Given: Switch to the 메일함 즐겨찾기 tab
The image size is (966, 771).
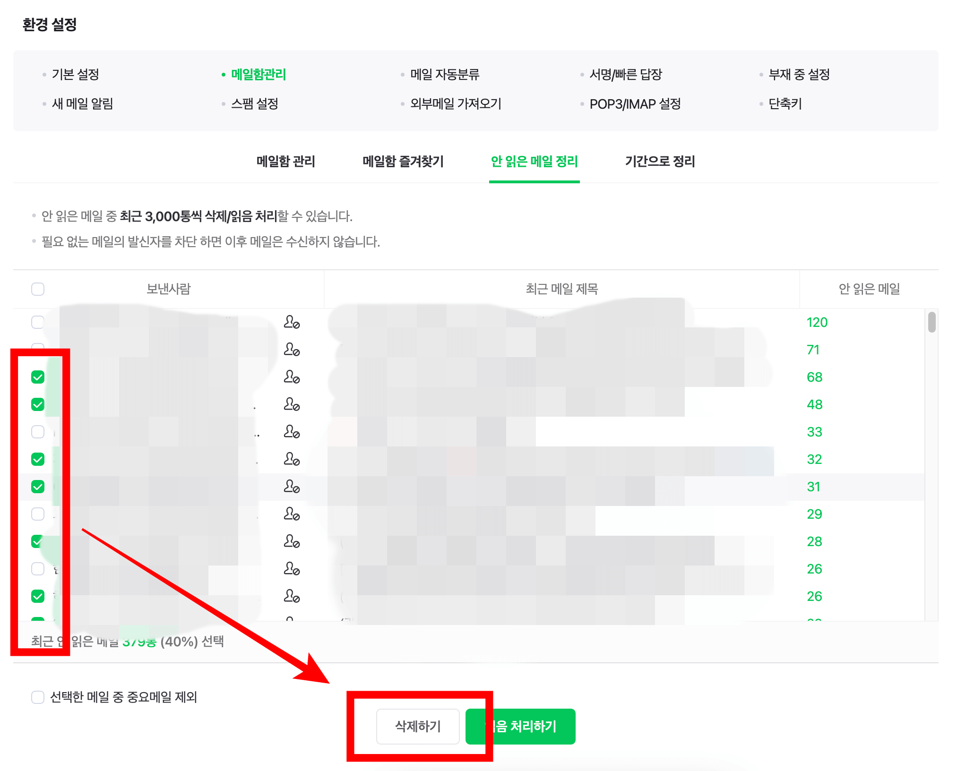Looking at the screenshot, I should (x=403, y=162).
